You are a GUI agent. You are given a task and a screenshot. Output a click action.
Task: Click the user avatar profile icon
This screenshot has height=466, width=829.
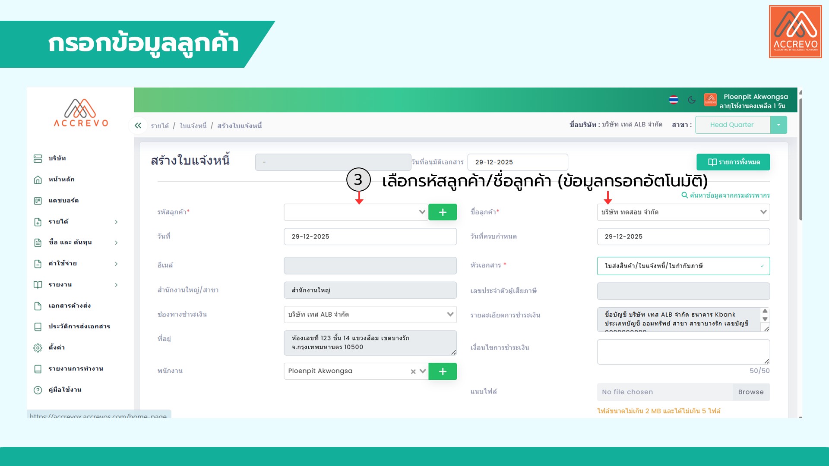710,100
